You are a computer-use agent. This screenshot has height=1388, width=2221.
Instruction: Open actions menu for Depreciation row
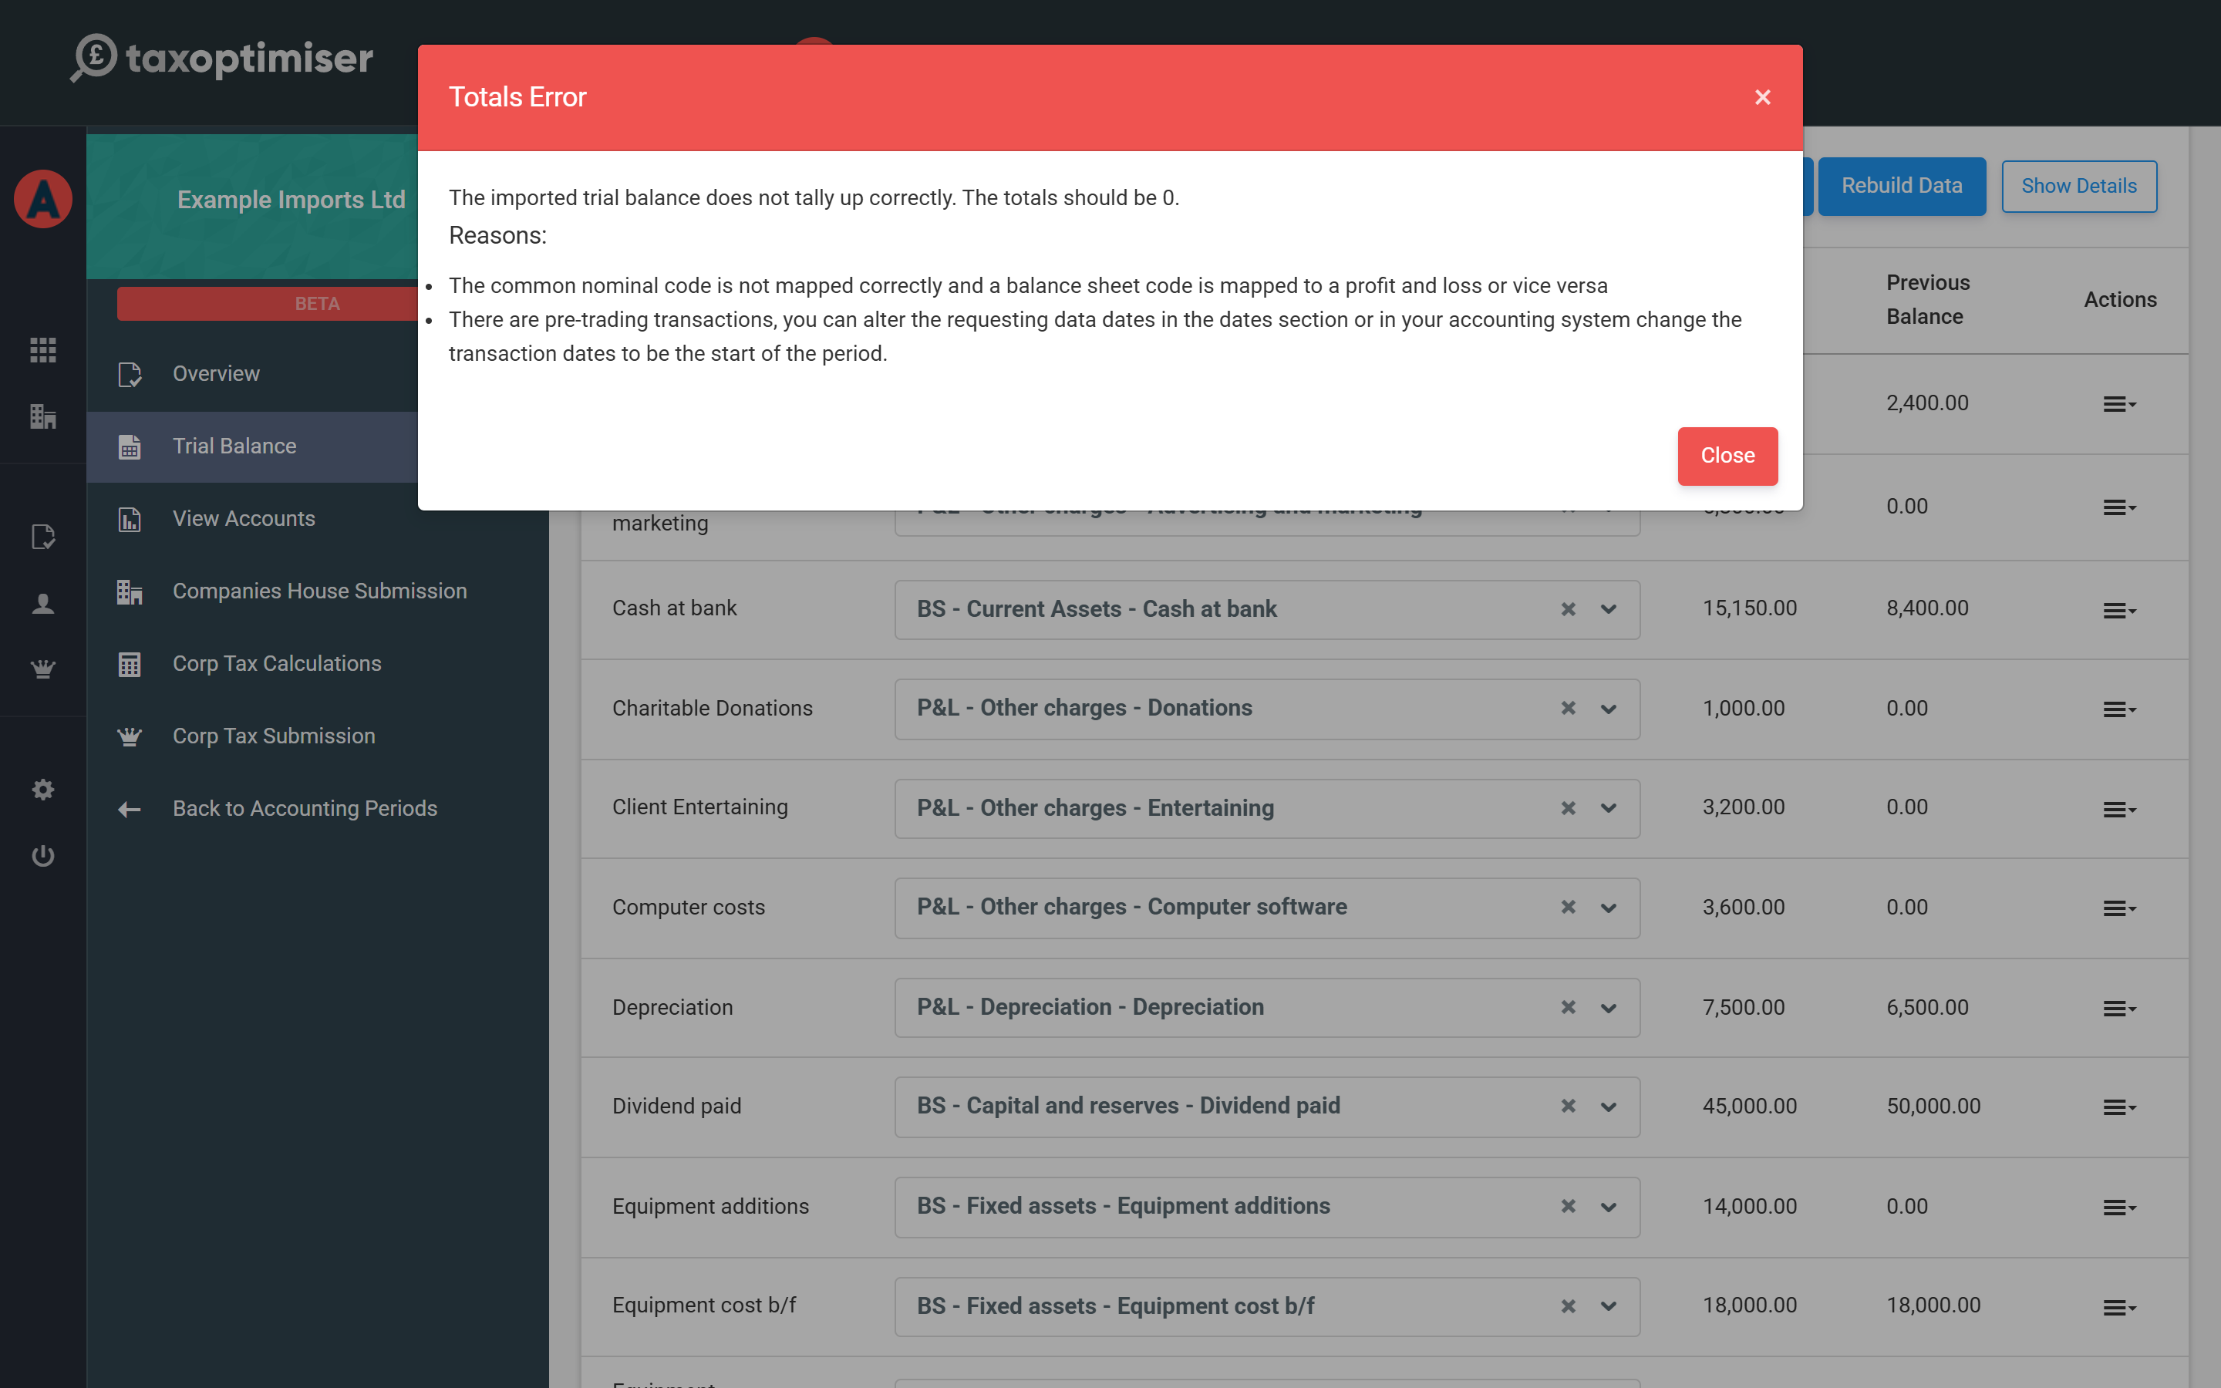pyautogui.click(x=2119, y=1009)
